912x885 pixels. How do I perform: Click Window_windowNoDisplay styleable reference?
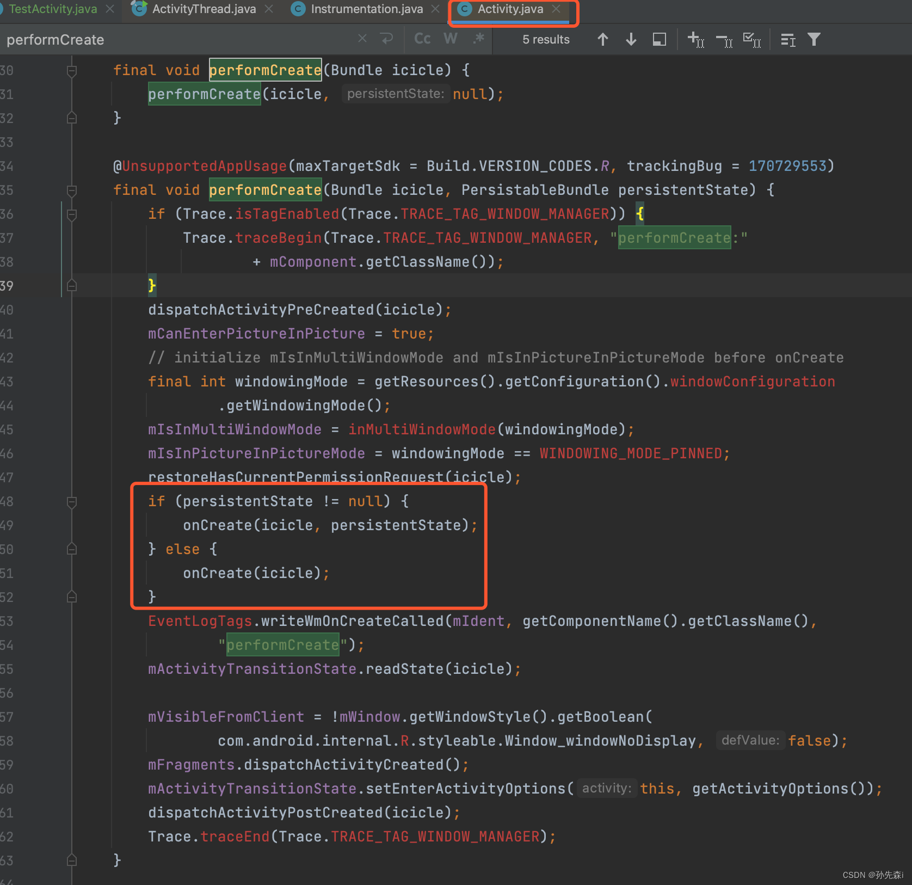pyautogui.click(x=600, y=741)
